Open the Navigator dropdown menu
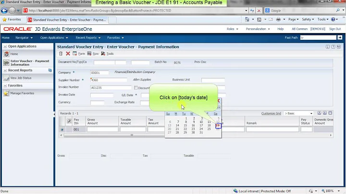This screenshot has height=194, width=346. (24, 38)
